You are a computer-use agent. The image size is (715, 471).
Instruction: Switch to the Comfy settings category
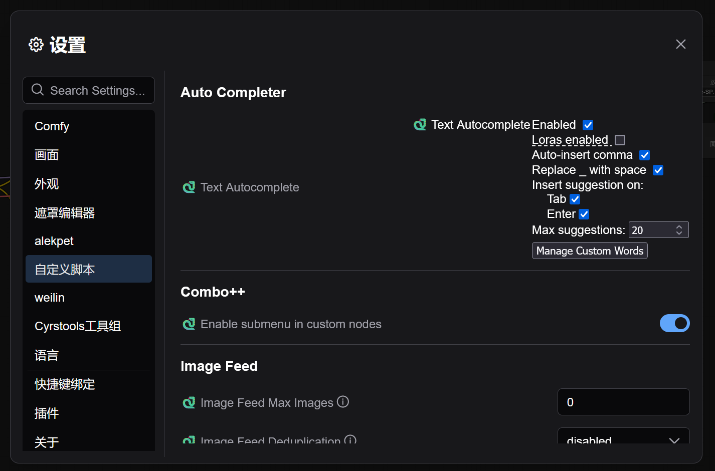pyautogui.click(x=52, y=126)
